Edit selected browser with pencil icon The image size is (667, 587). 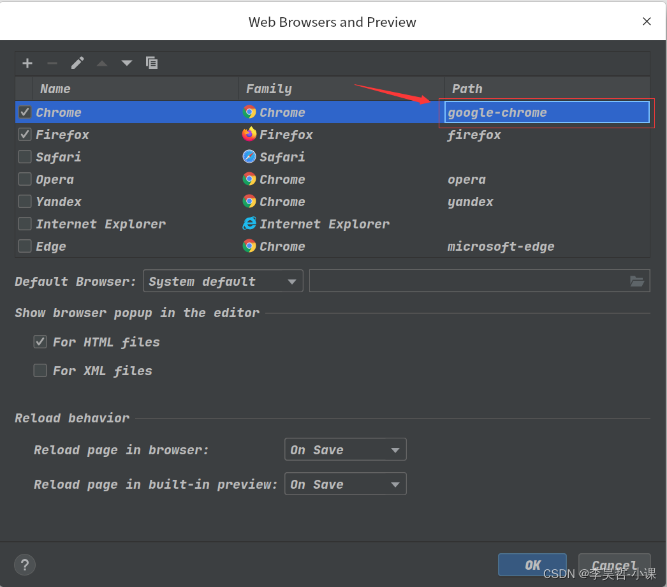[x=77, y=63]
